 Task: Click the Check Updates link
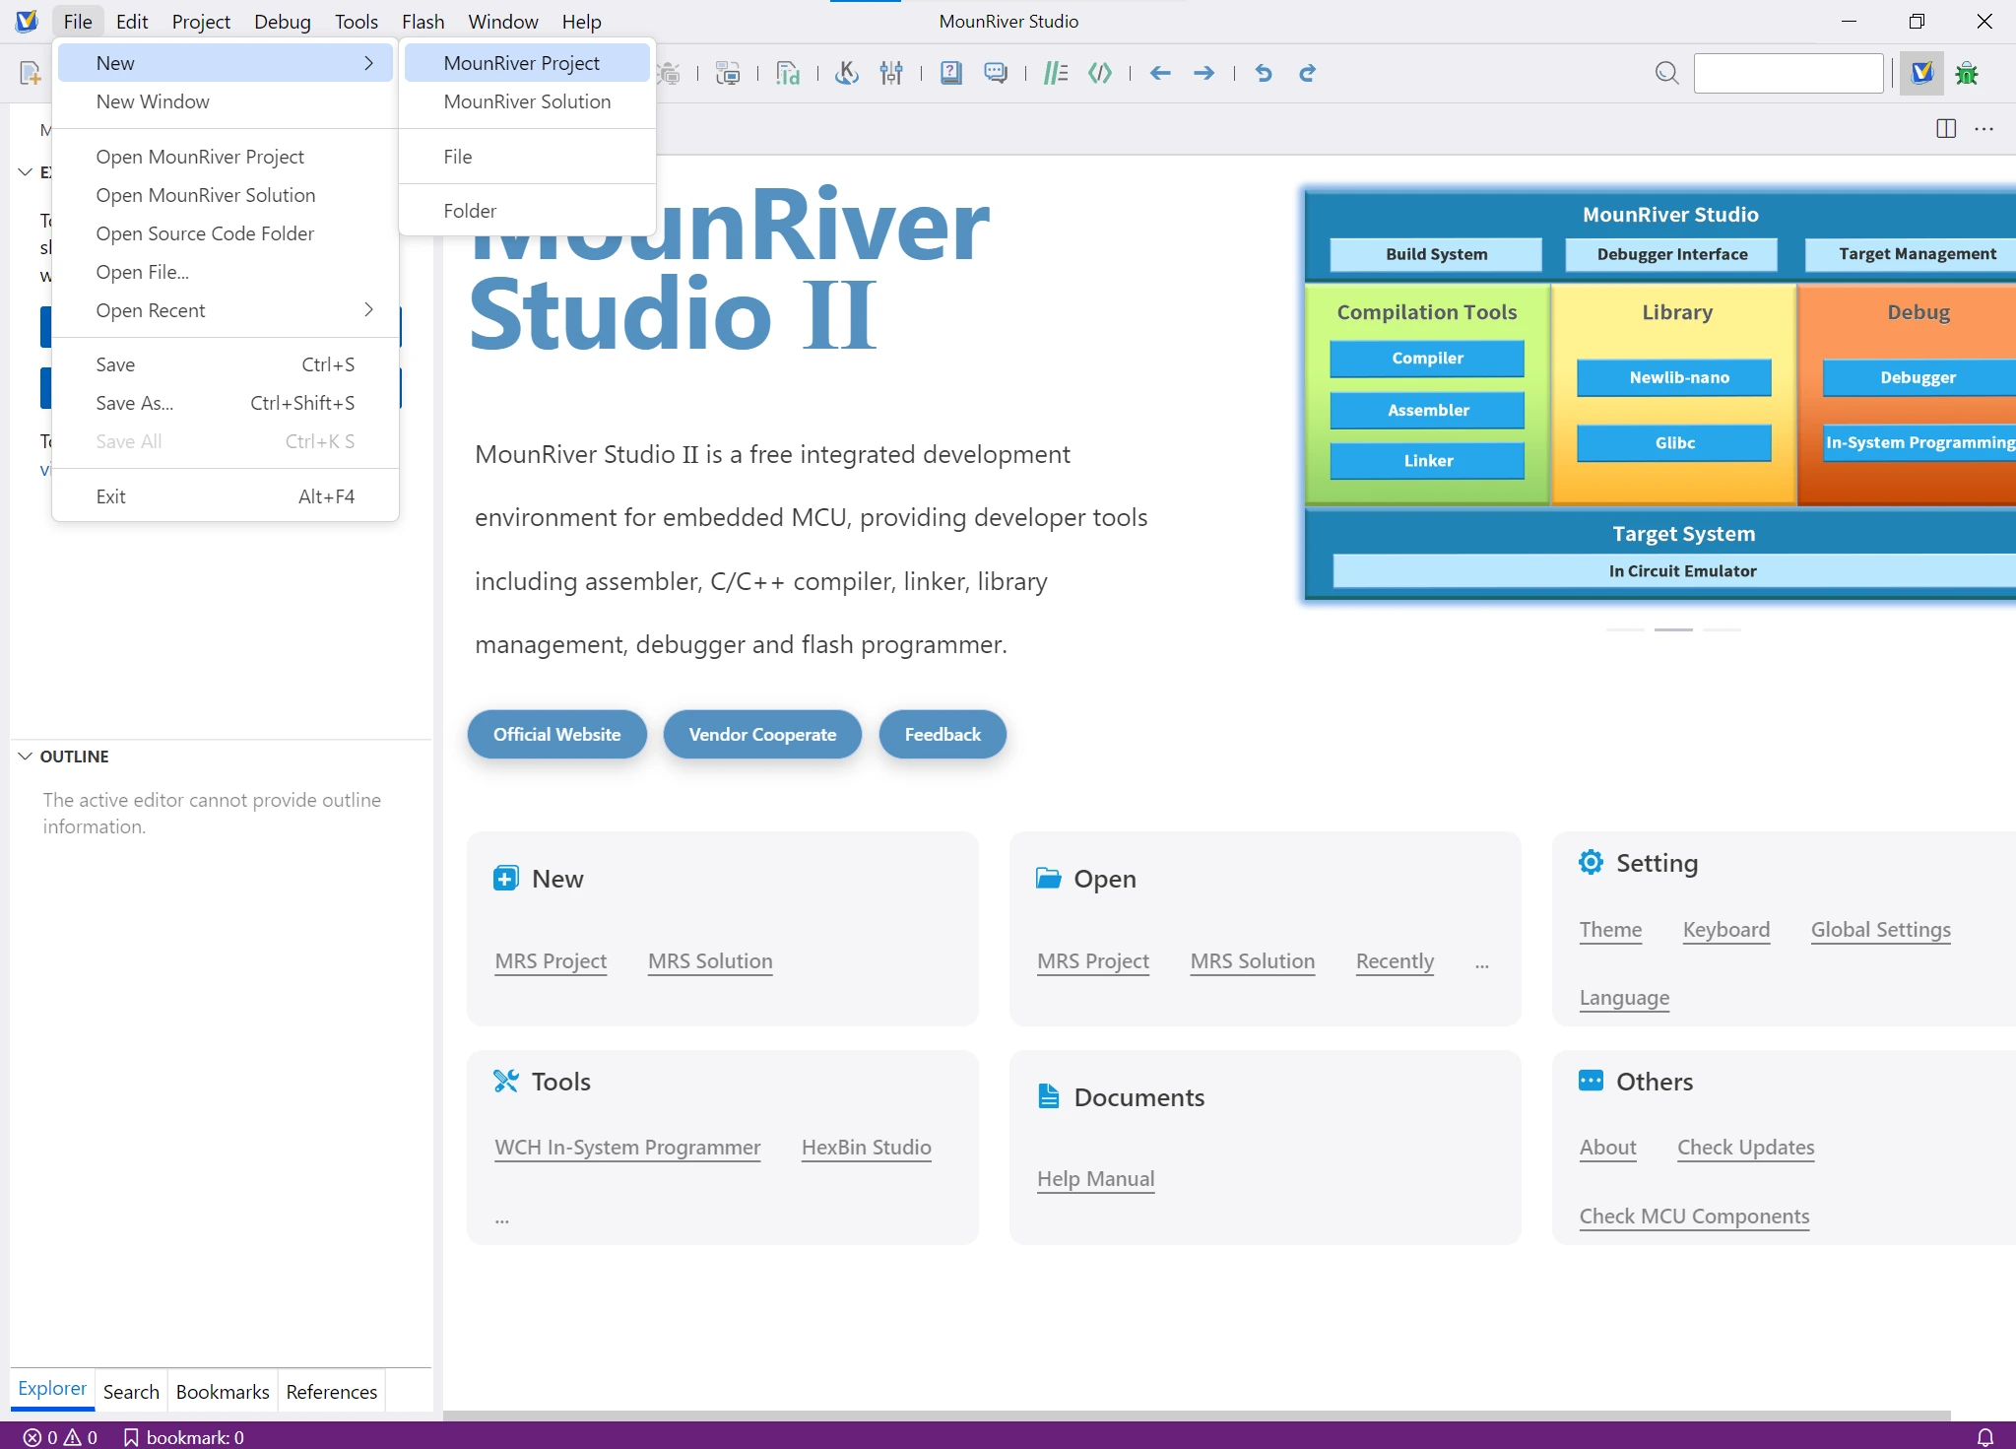click(x=1745, y=1147)
